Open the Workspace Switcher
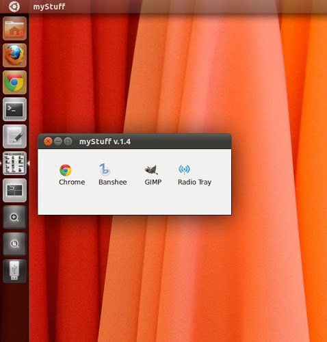This screenshot has height=342, width=327. coord(14,190)
